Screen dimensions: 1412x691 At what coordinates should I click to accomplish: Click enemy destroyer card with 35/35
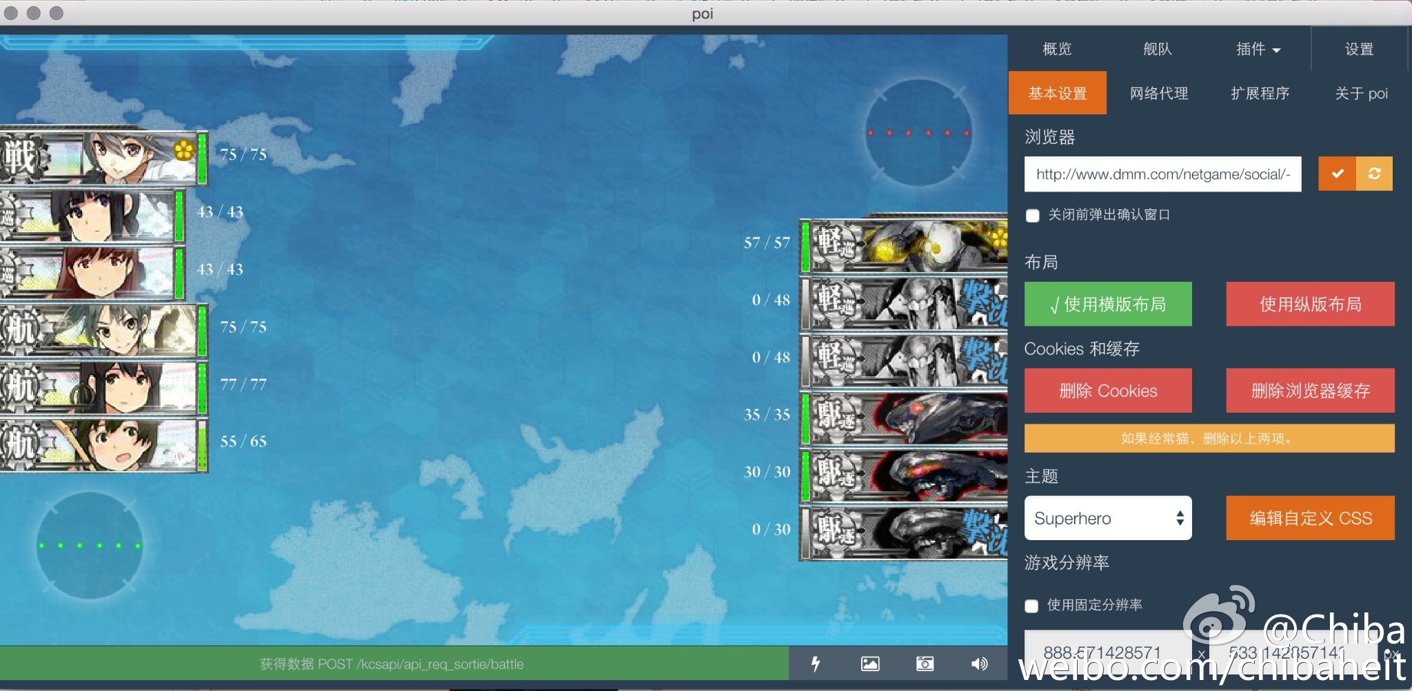tap(903, 417)
